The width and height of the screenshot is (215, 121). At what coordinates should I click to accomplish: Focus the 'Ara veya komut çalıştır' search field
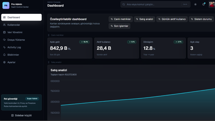pyautogui.click(x=155, y=4)
